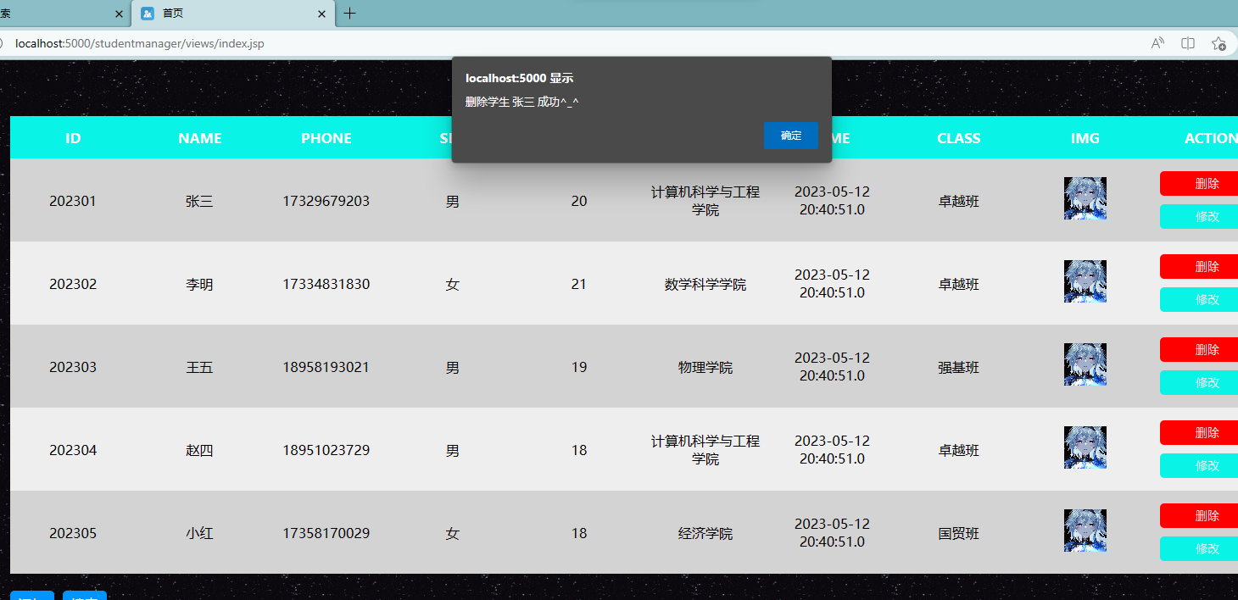1238x600 pixels.
Task: Add page to favorites with star icon
Action: pos(1218,43)
